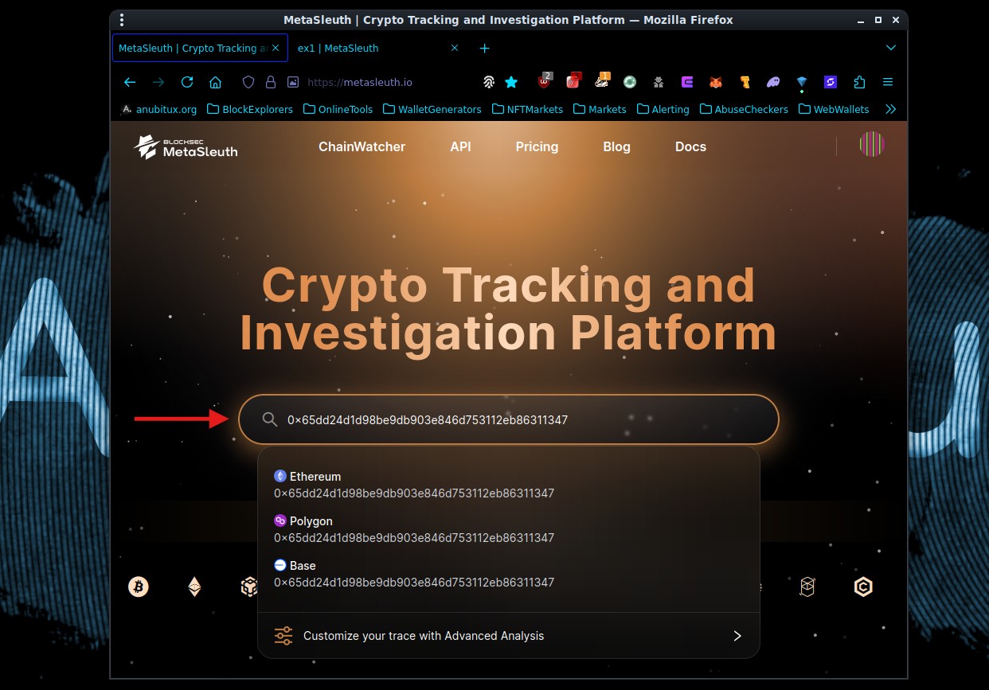Viewport: 989px width, 690px height.
Task: Open the Blog link
Action: (616, 146)
